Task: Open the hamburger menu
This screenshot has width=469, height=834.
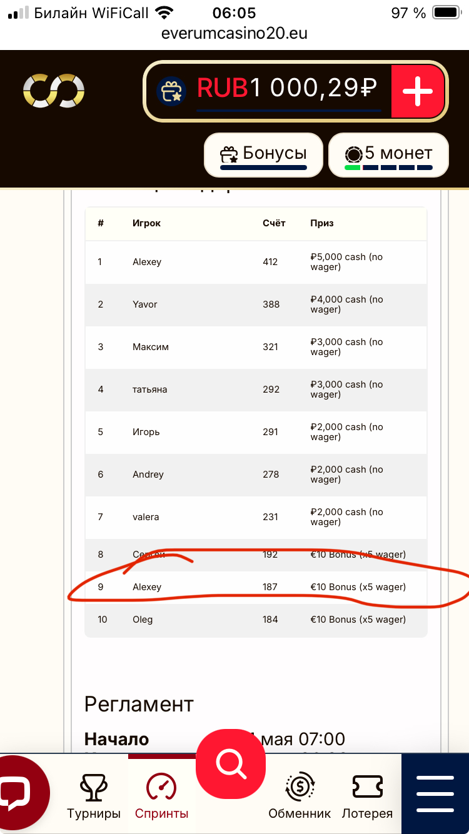Action: (x=435, y=794)
